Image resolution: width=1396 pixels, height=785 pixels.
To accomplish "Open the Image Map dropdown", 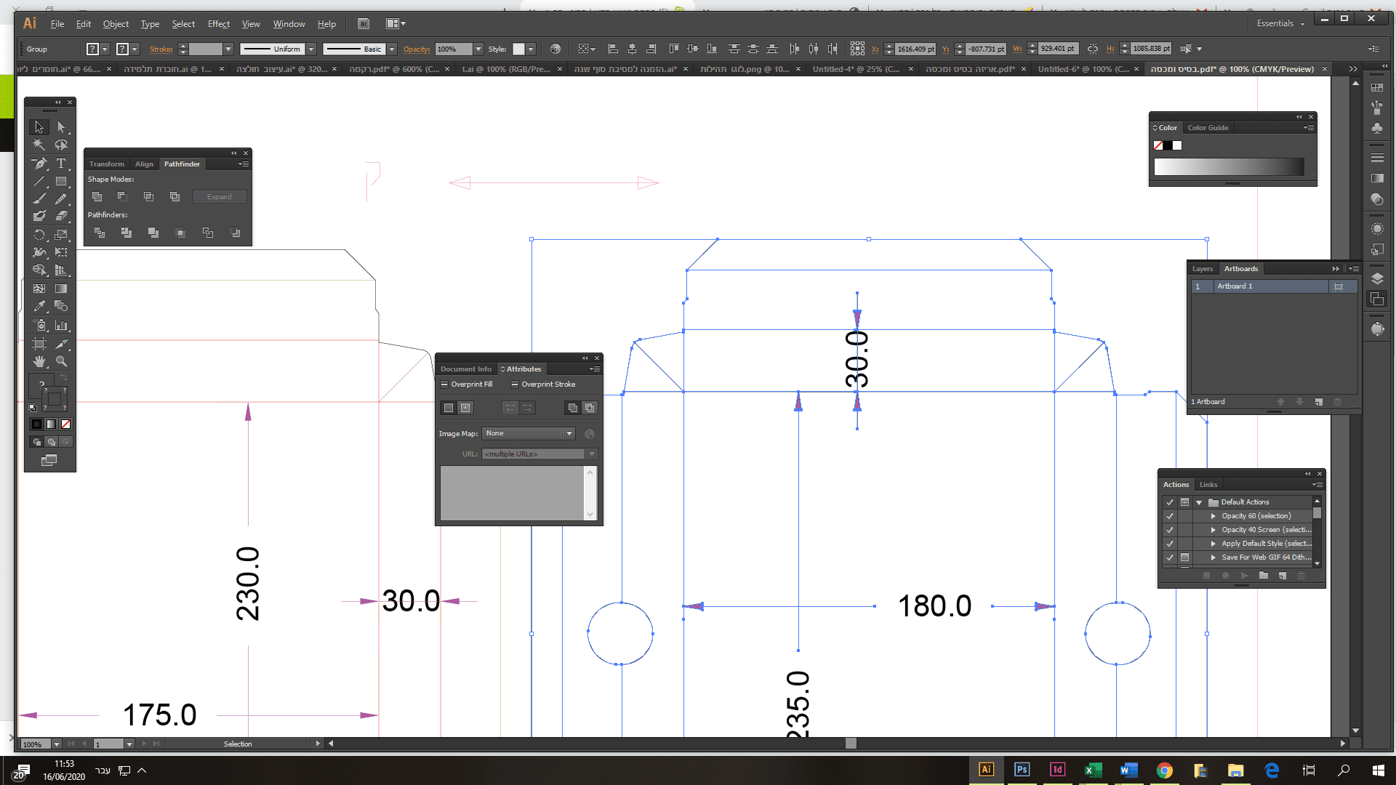I will coord(569,433).
